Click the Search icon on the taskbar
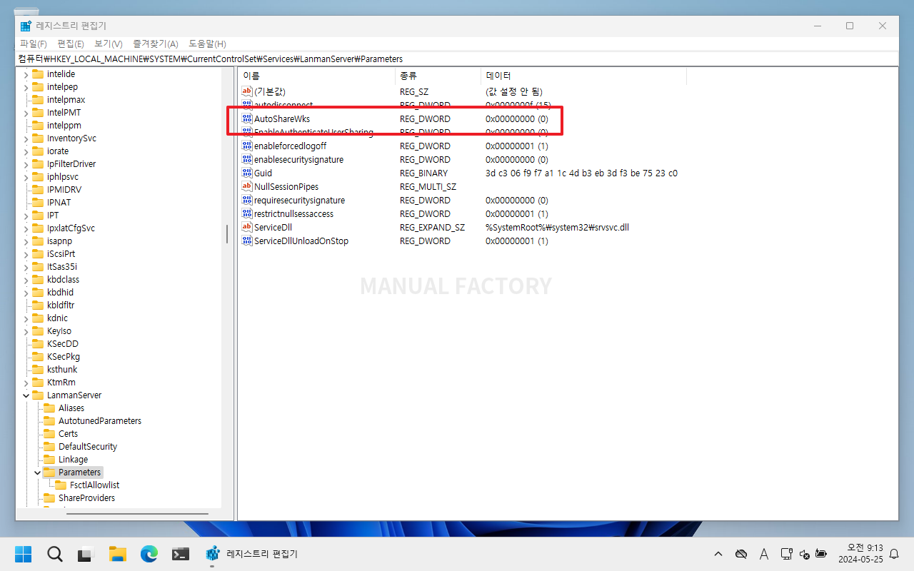The width and height of the screenshot is (914, 571). 55,553
